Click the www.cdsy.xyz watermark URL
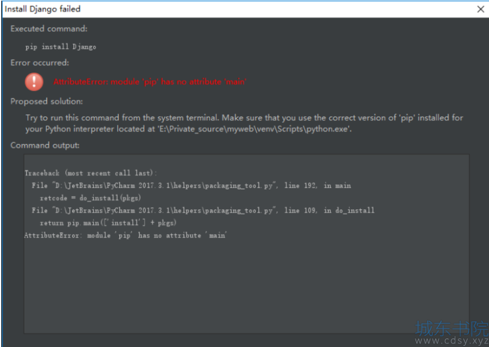This screenshot has height=347, width=489. click(452, 341)
